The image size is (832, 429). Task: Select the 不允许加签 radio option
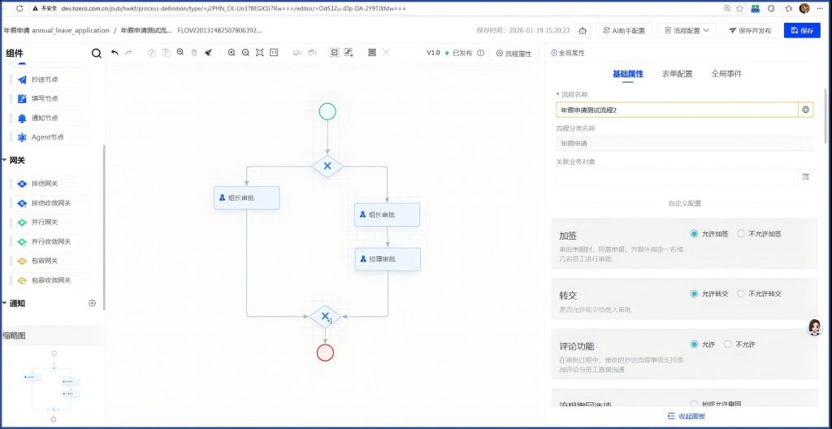coord(740,233)
